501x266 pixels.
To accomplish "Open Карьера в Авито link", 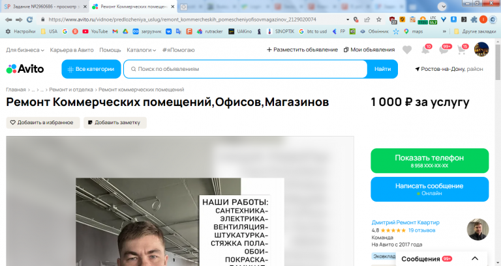I will click(72, 50).
